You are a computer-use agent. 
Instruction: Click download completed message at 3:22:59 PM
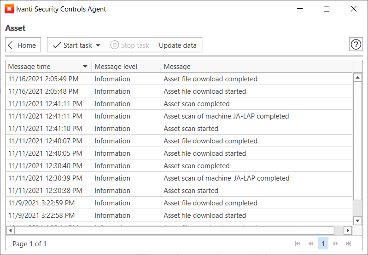click(210, 203)
